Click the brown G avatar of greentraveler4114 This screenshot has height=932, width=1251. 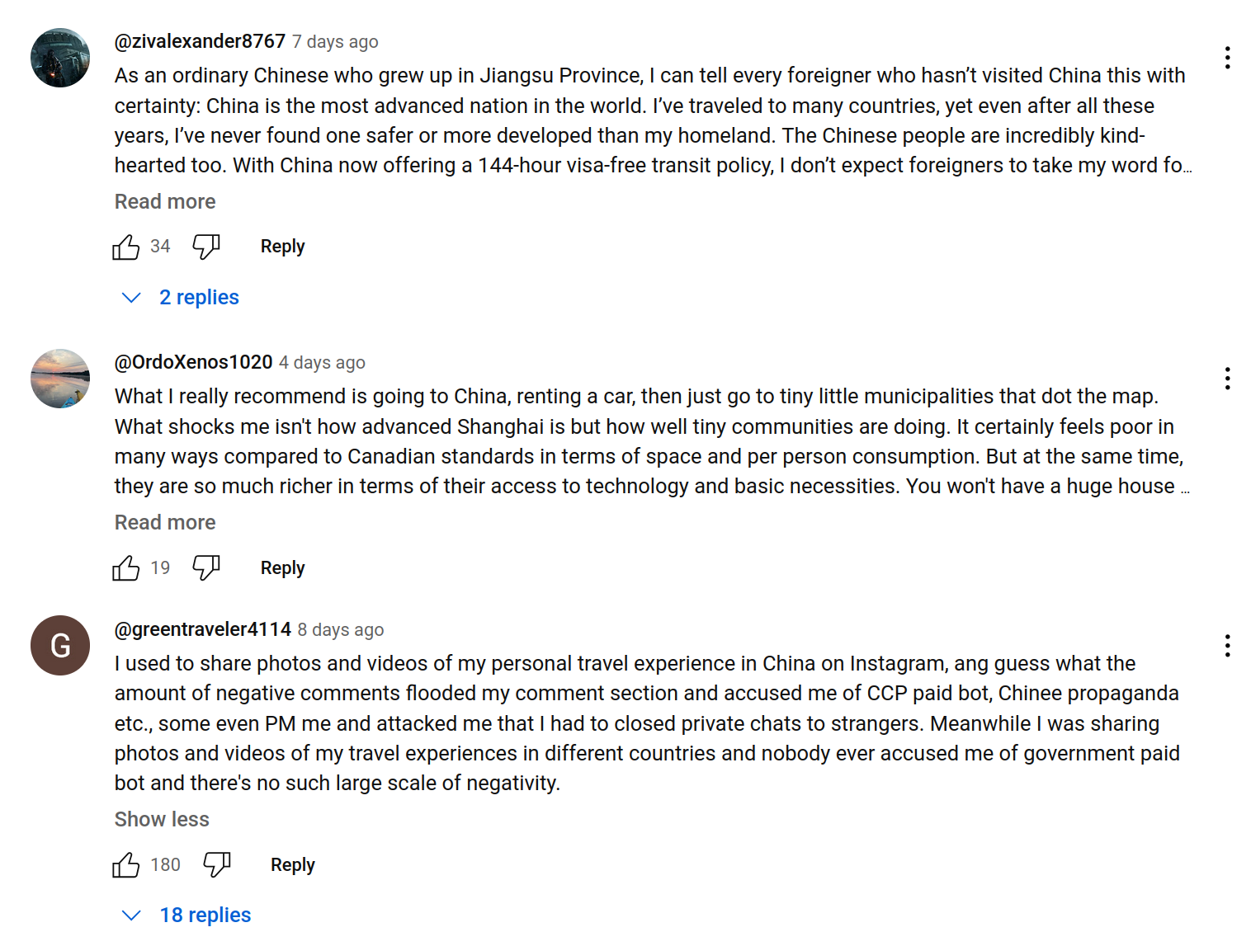(x=60, y=646)
